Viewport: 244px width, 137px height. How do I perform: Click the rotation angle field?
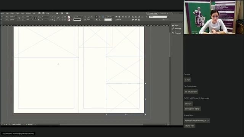tap(45, 17)
